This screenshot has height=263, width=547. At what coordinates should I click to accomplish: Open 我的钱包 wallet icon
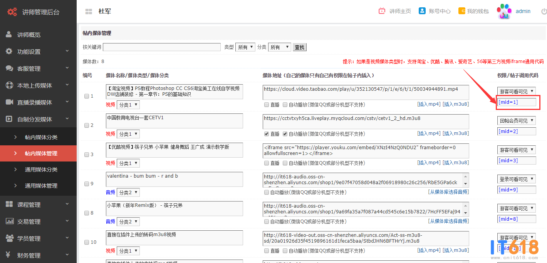coord(461,11)
